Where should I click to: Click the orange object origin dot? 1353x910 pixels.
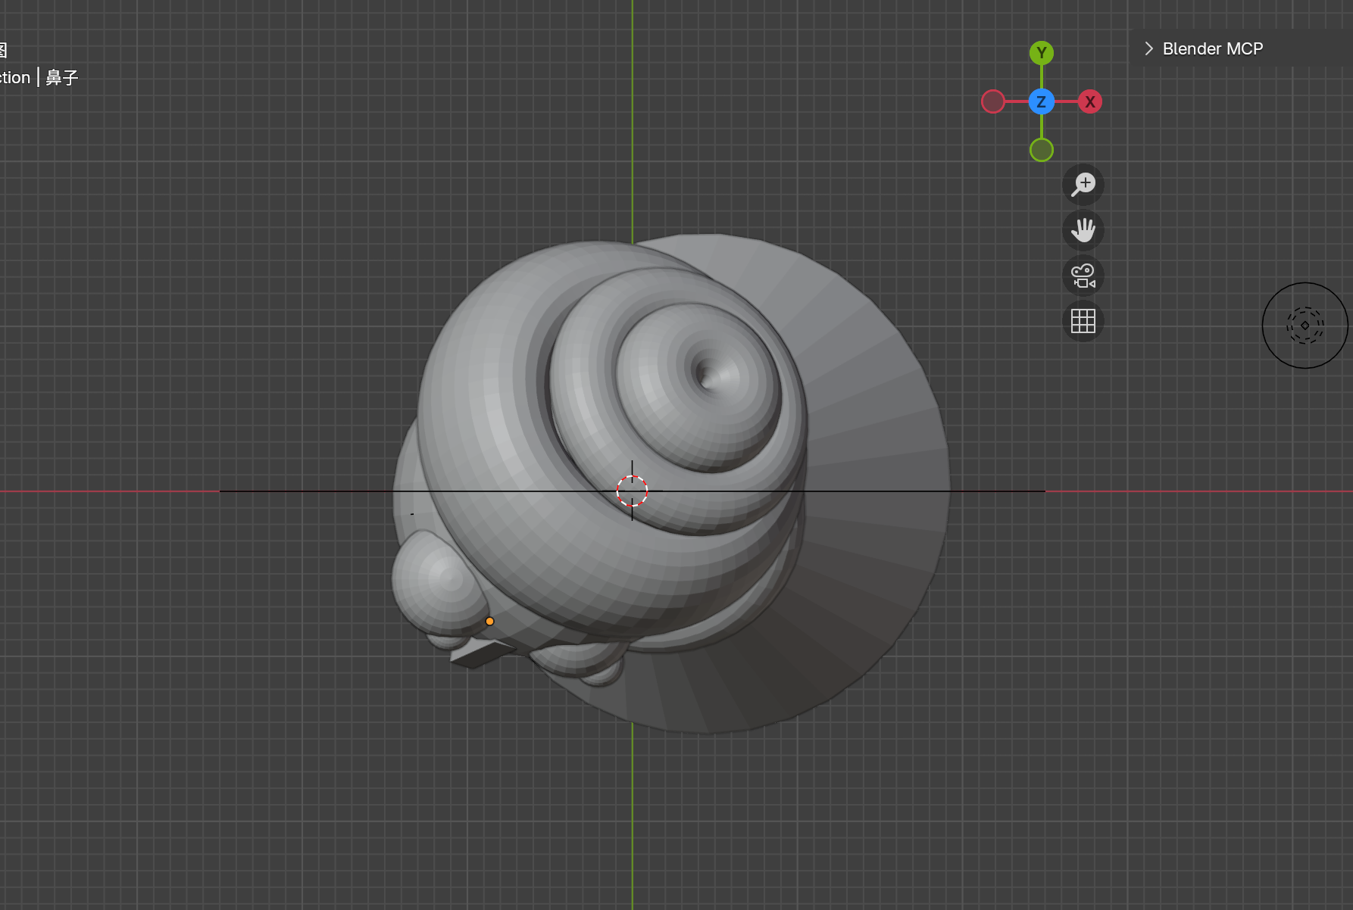(x=489, y=621)
